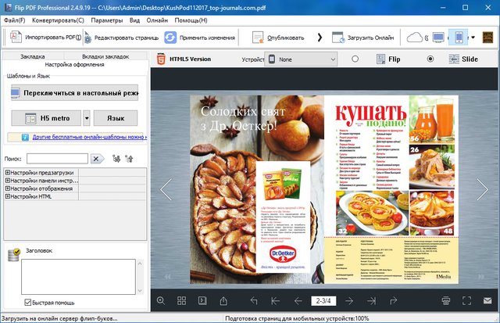Open the thumbnails grid view icon

pos(181,300)
